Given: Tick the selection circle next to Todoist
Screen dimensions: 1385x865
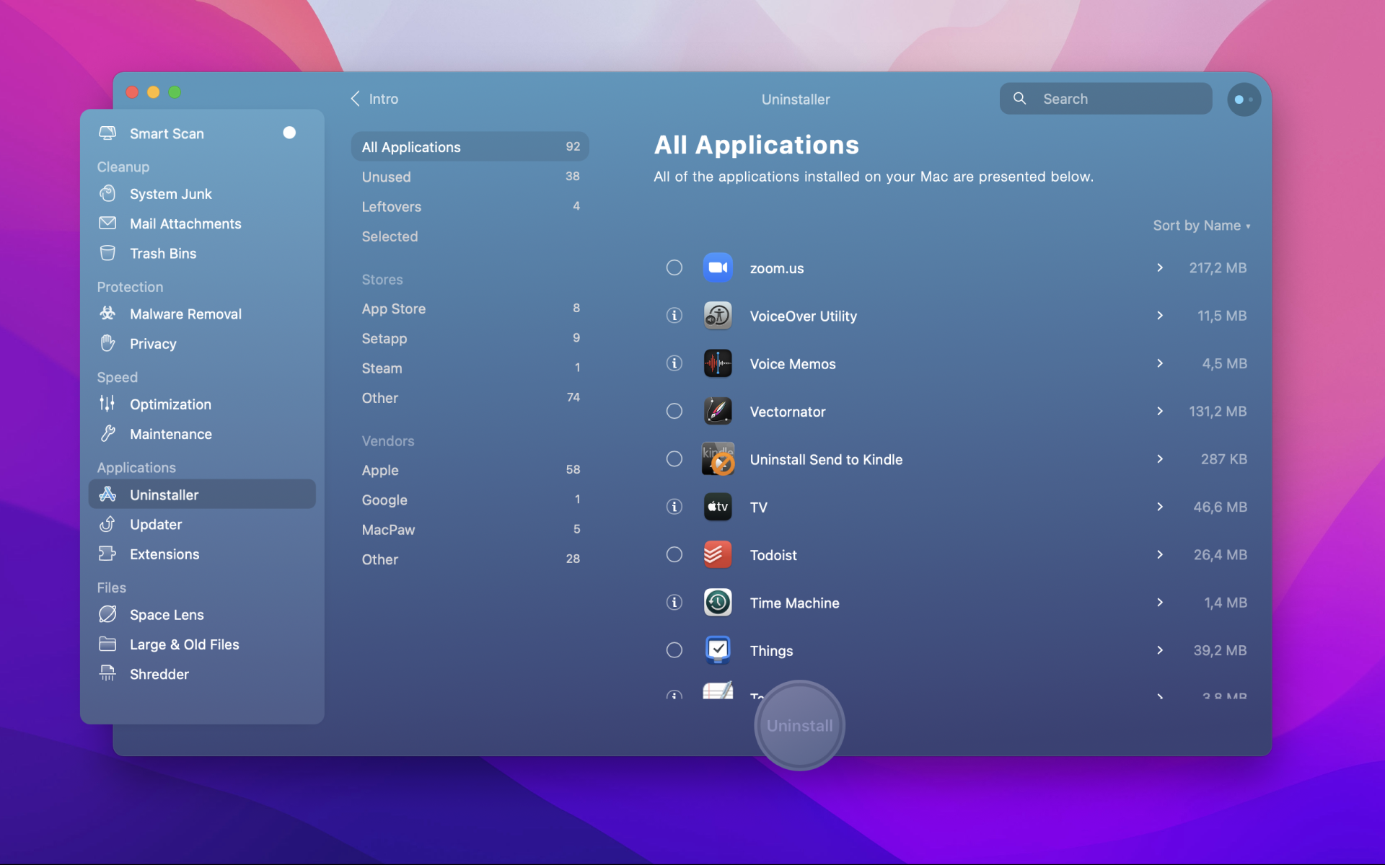Looking at the screenshot, I should pyautogui.click(x=674, y=554).
